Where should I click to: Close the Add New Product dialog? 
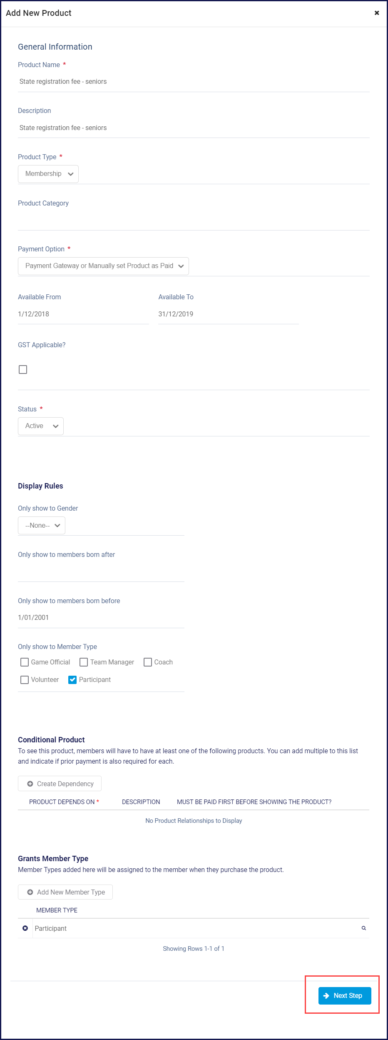click(377, 13)
